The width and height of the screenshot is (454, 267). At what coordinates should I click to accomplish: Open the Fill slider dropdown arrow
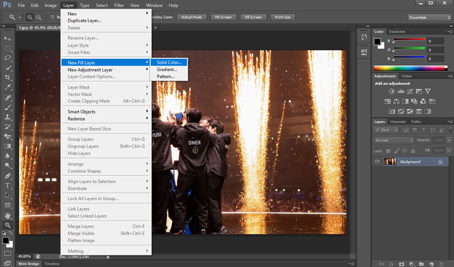tap(449, 151)
